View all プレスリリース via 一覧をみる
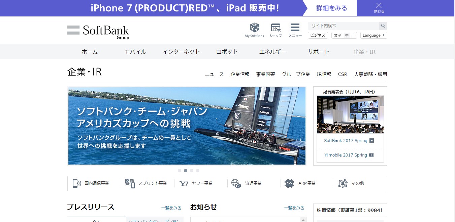 pyautogui.click(x=171, y=208)
